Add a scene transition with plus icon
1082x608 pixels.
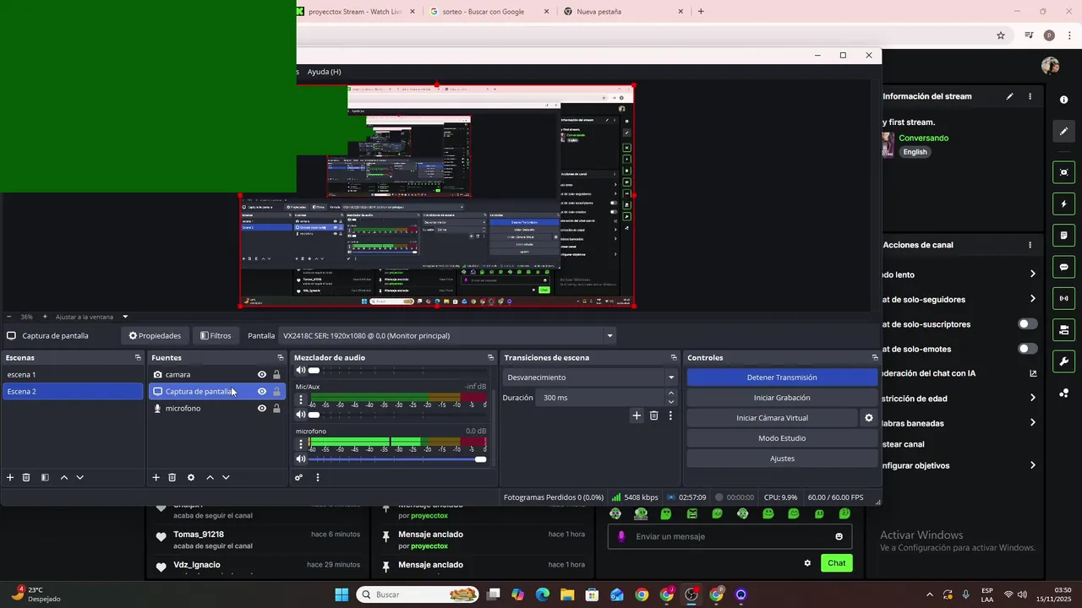coord(637,415)
